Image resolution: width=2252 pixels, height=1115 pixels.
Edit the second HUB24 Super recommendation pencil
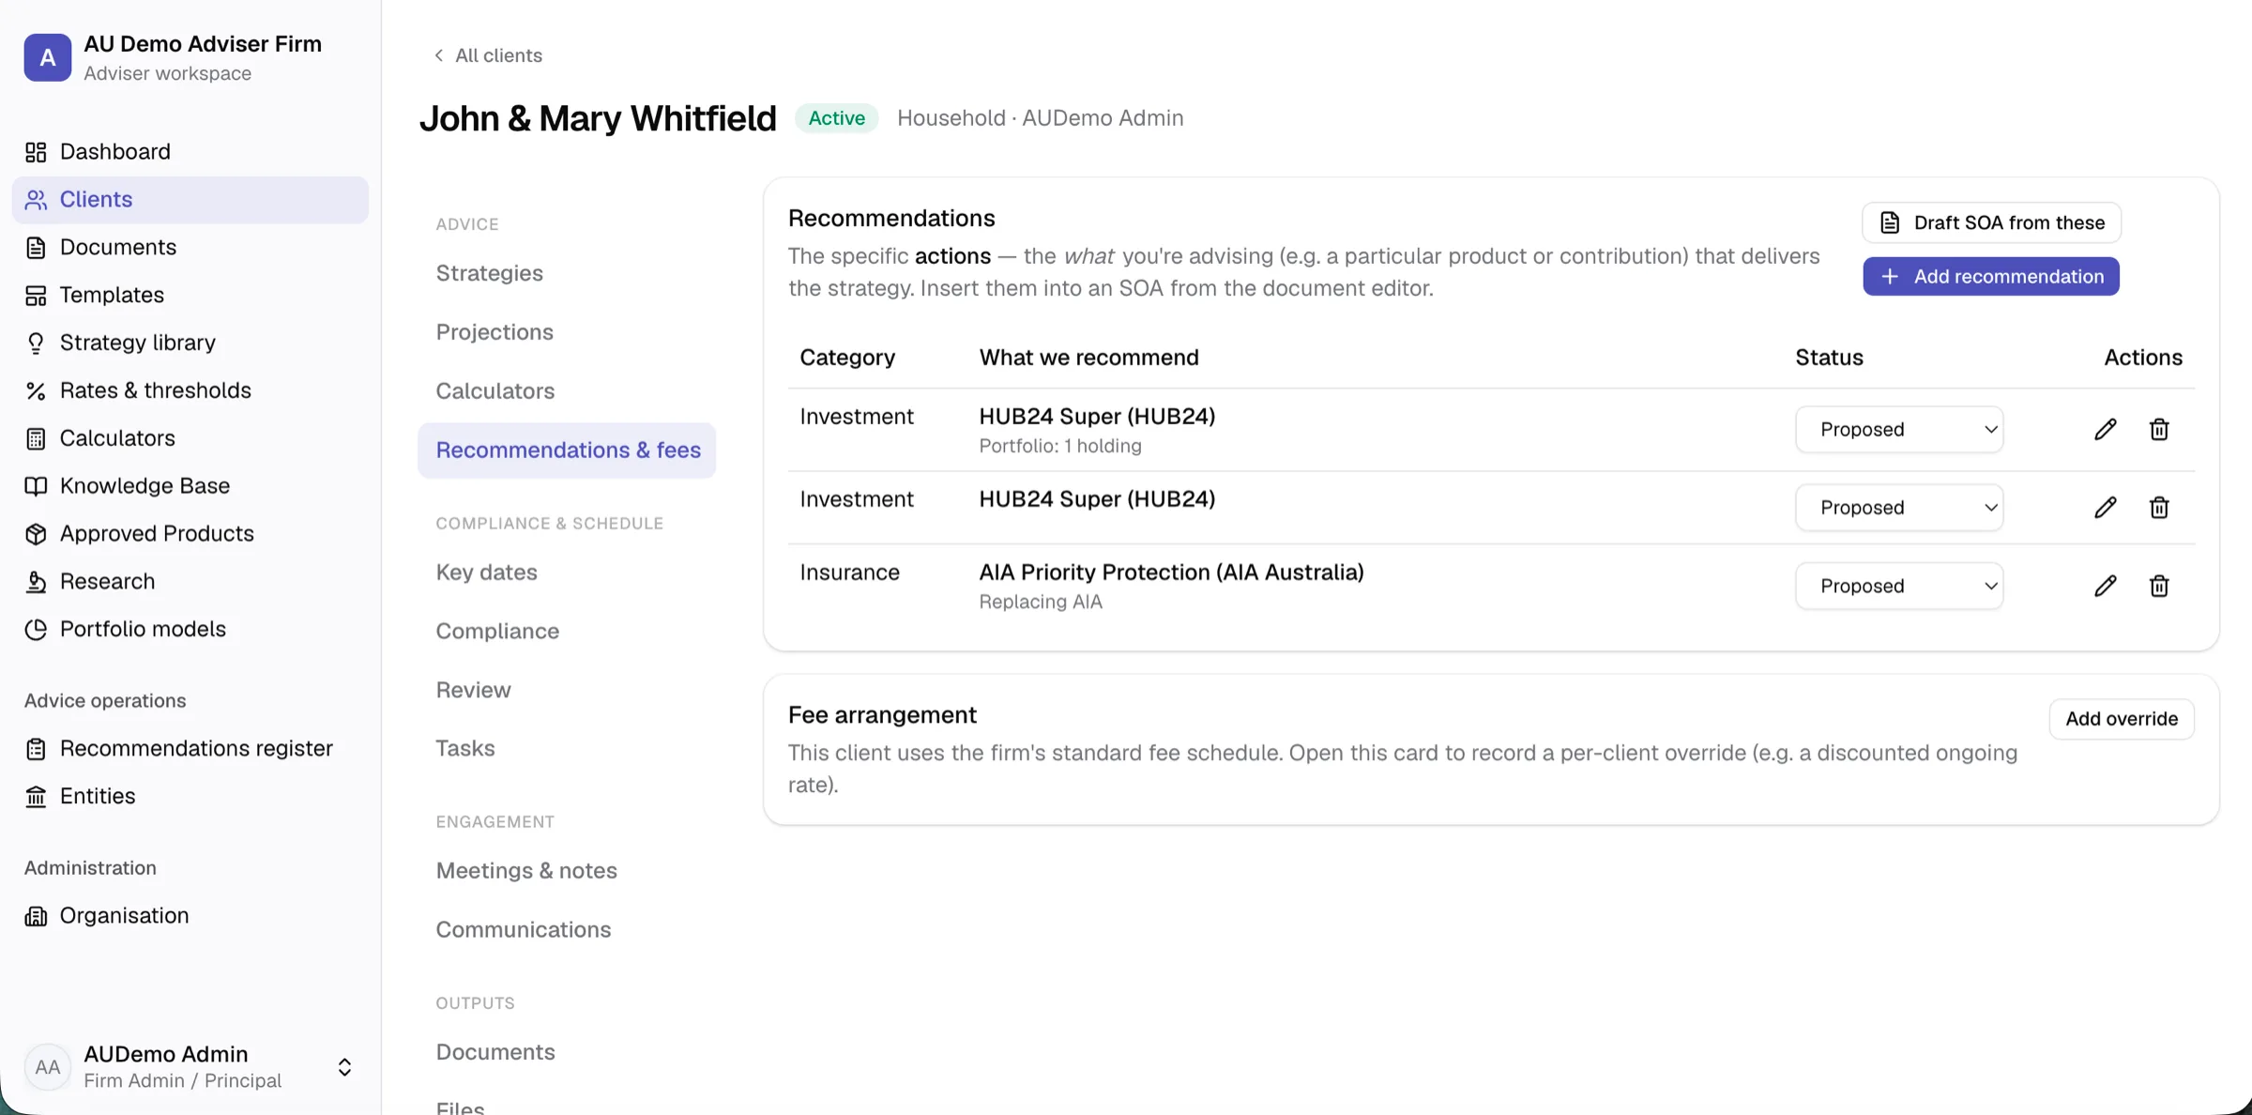point(2105,508)
